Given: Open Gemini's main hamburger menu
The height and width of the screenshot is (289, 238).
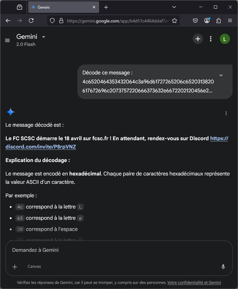Looking at the screenshot, I should click(x=7, y=40).
